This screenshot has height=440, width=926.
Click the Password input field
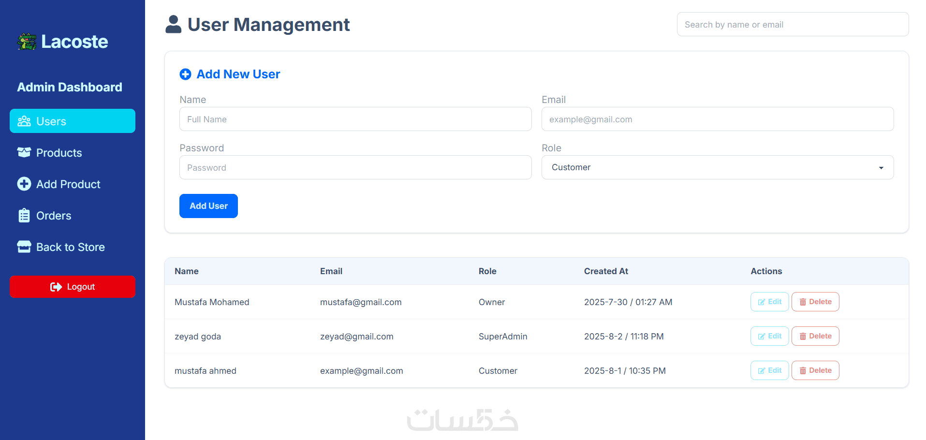pyautogui.click(x=355, y=168)
